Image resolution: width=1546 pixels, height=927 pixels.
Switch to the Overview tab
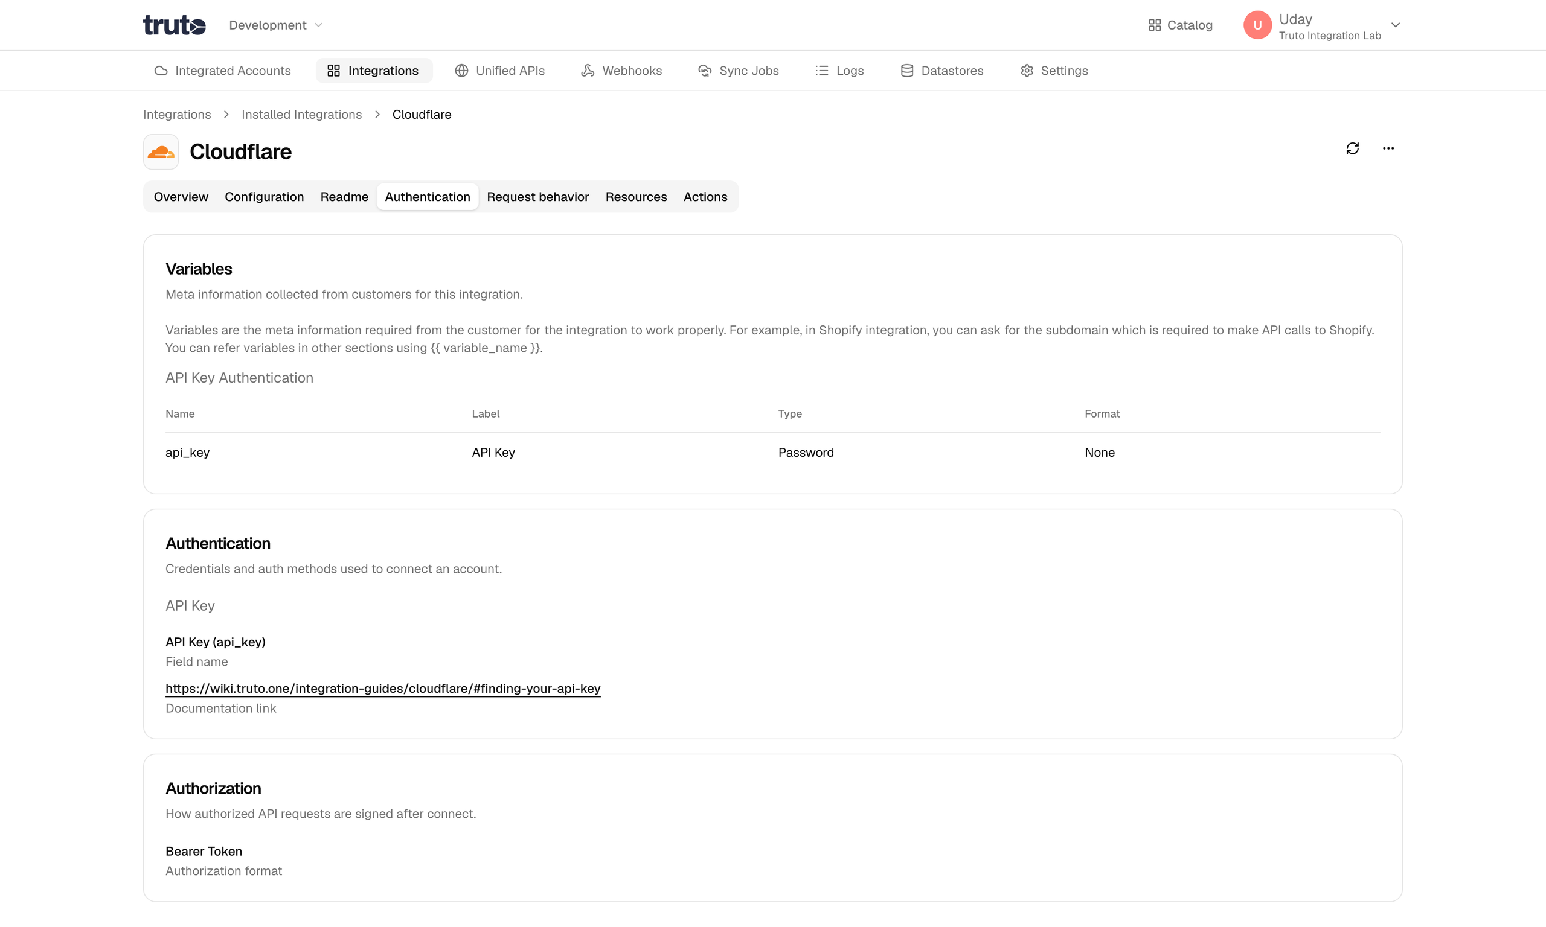click(181, 197)
